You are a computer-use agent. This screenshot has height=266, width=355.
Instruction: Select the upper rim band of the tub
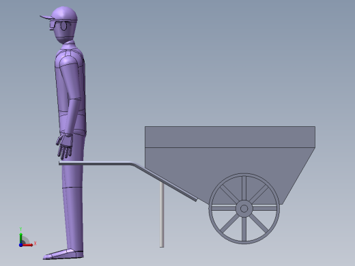230,137
